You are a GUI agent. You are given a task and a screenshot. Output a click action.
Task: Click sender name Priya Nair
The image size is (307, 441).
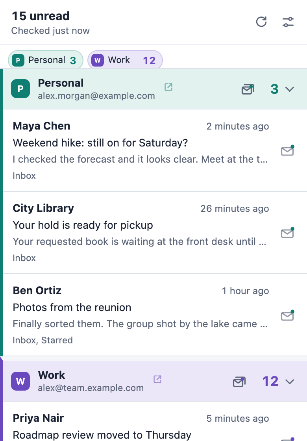point(38,418)
